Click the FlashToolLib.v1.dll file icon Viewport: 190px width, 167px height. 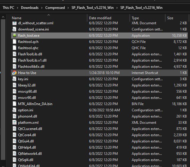pyautogui.click(x=15, y=60)
